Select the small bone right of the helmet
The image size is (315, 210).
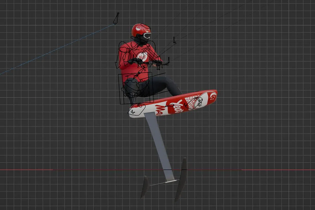(174, 40)
